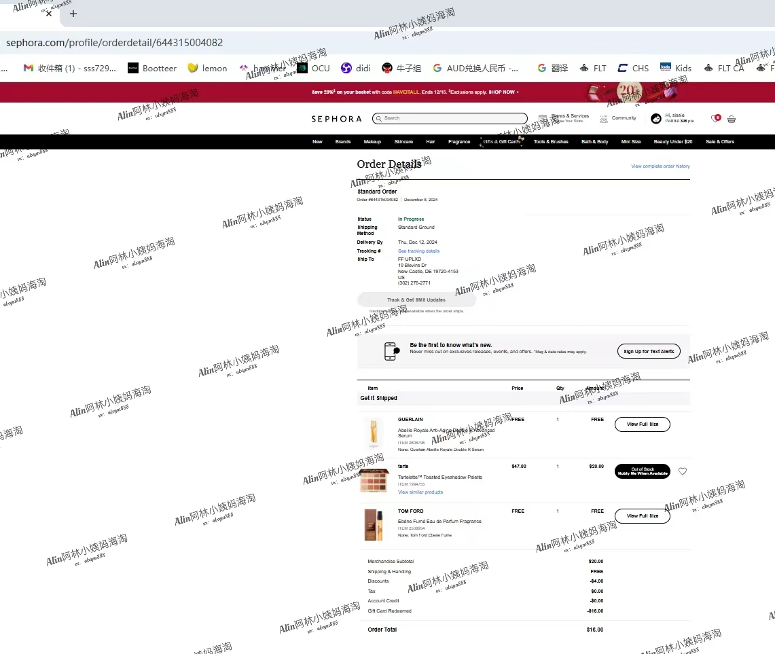Open the Tools & Brushes menu
Viewport: 775px width, 654px height.
pyautogui.click(x=551, y=142)
